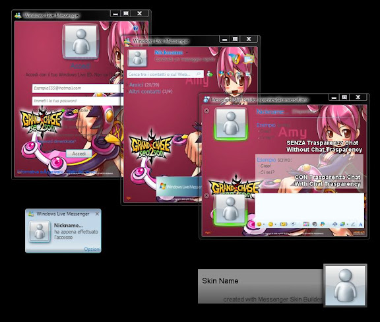
Task: Click the blue help icon in login window
Action: click(135, 28)
